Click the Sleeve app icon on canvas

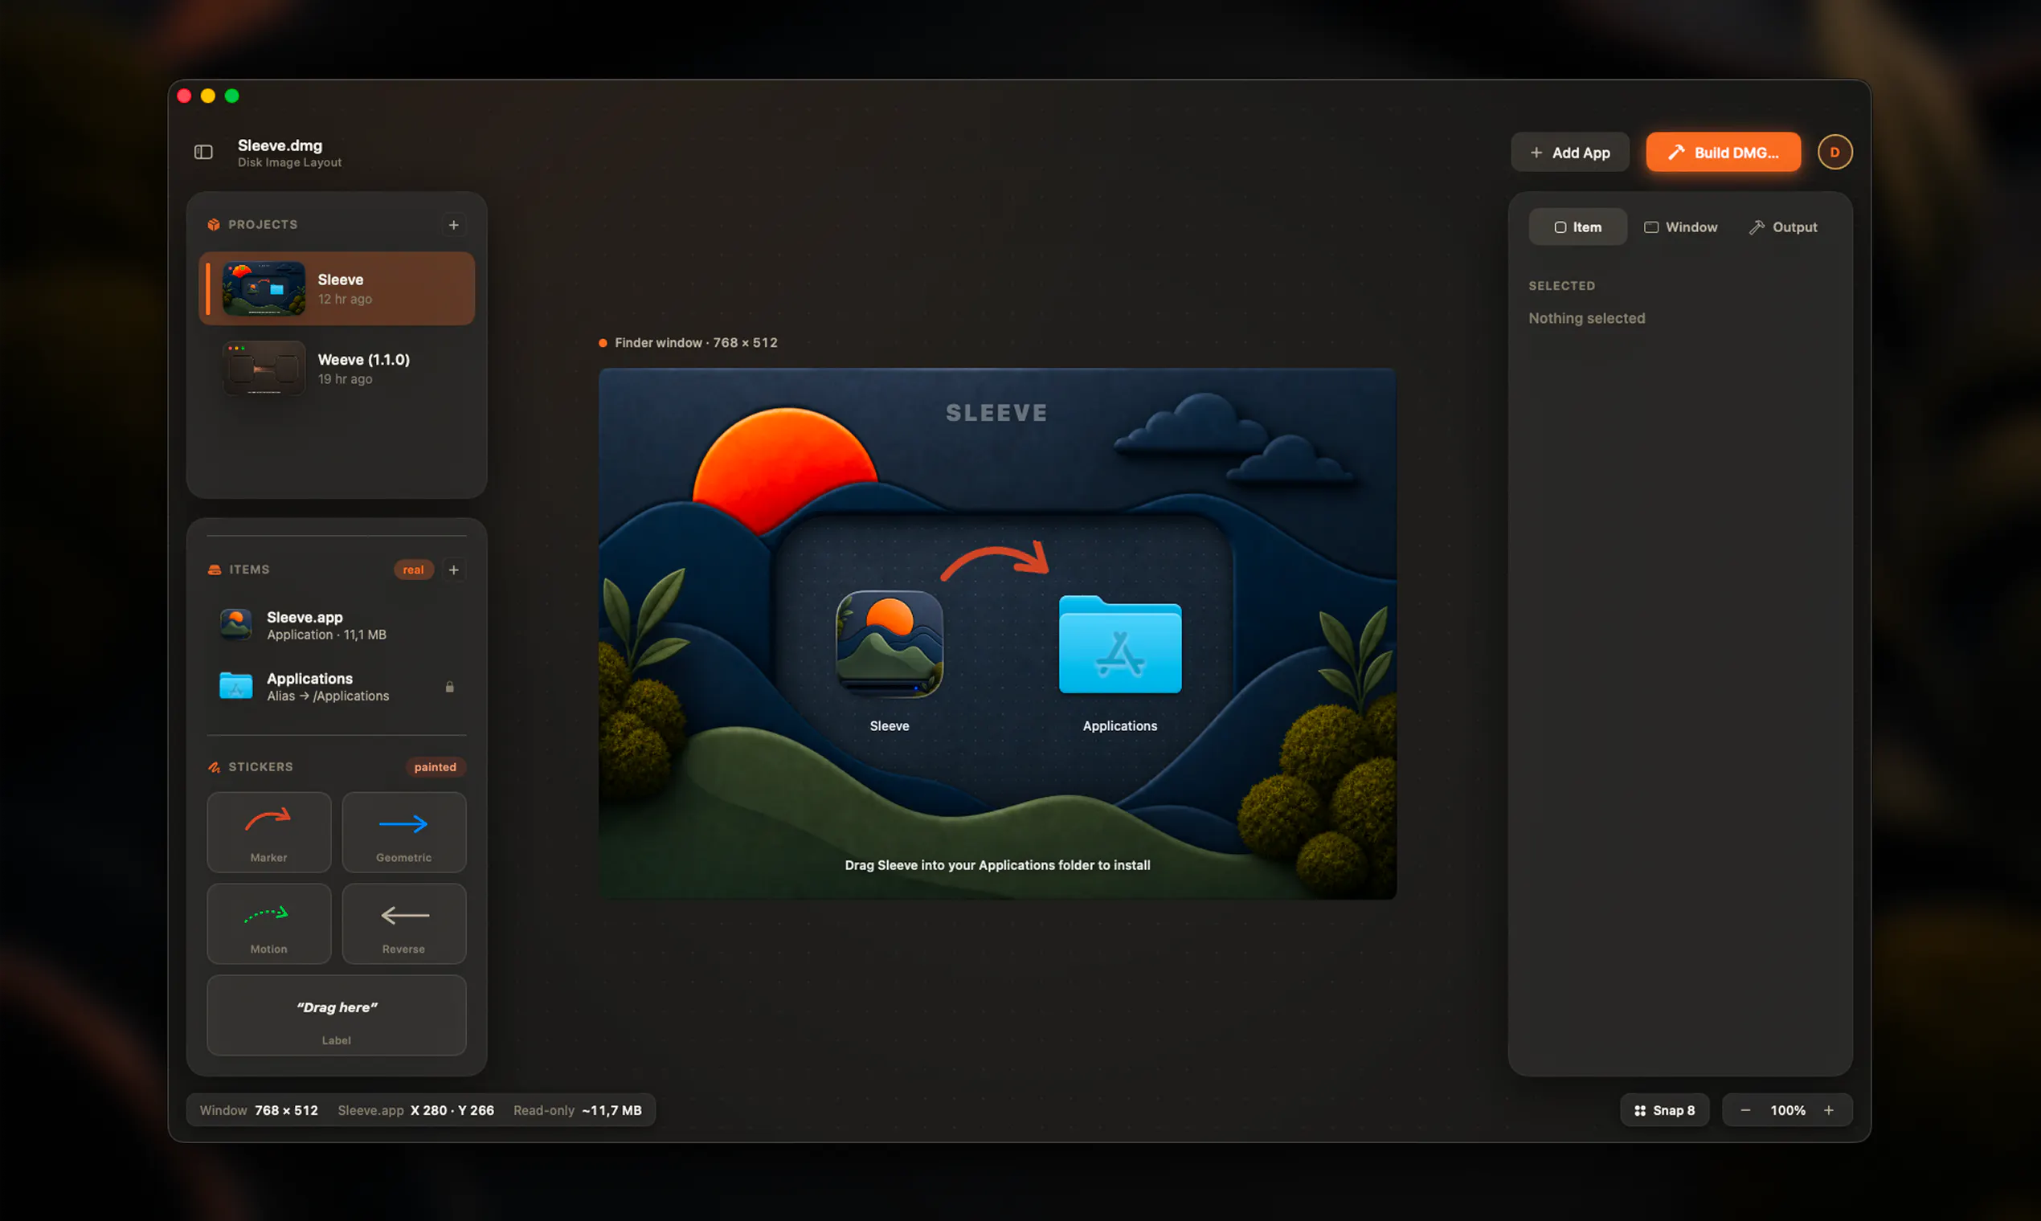point(889,644)
